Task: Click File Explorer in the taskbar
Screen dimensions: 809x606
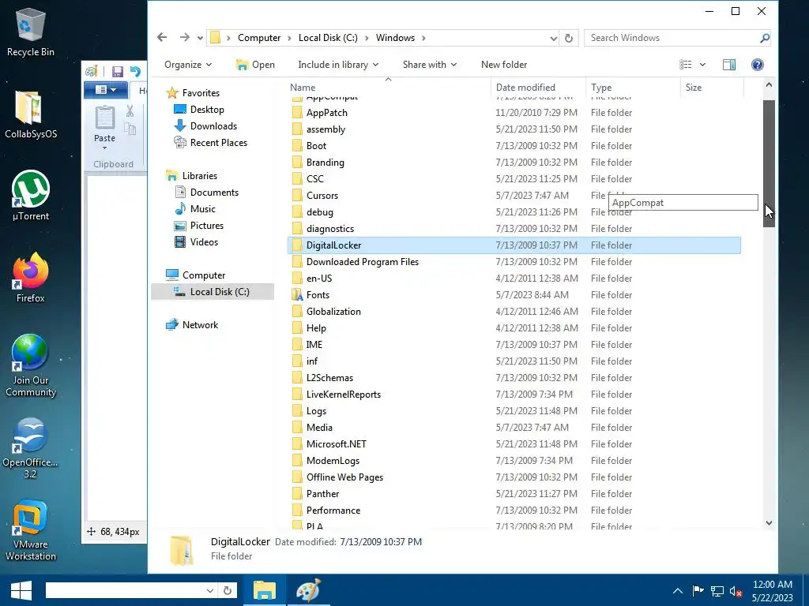Action: pyautogui.click(x=264, y=590)
